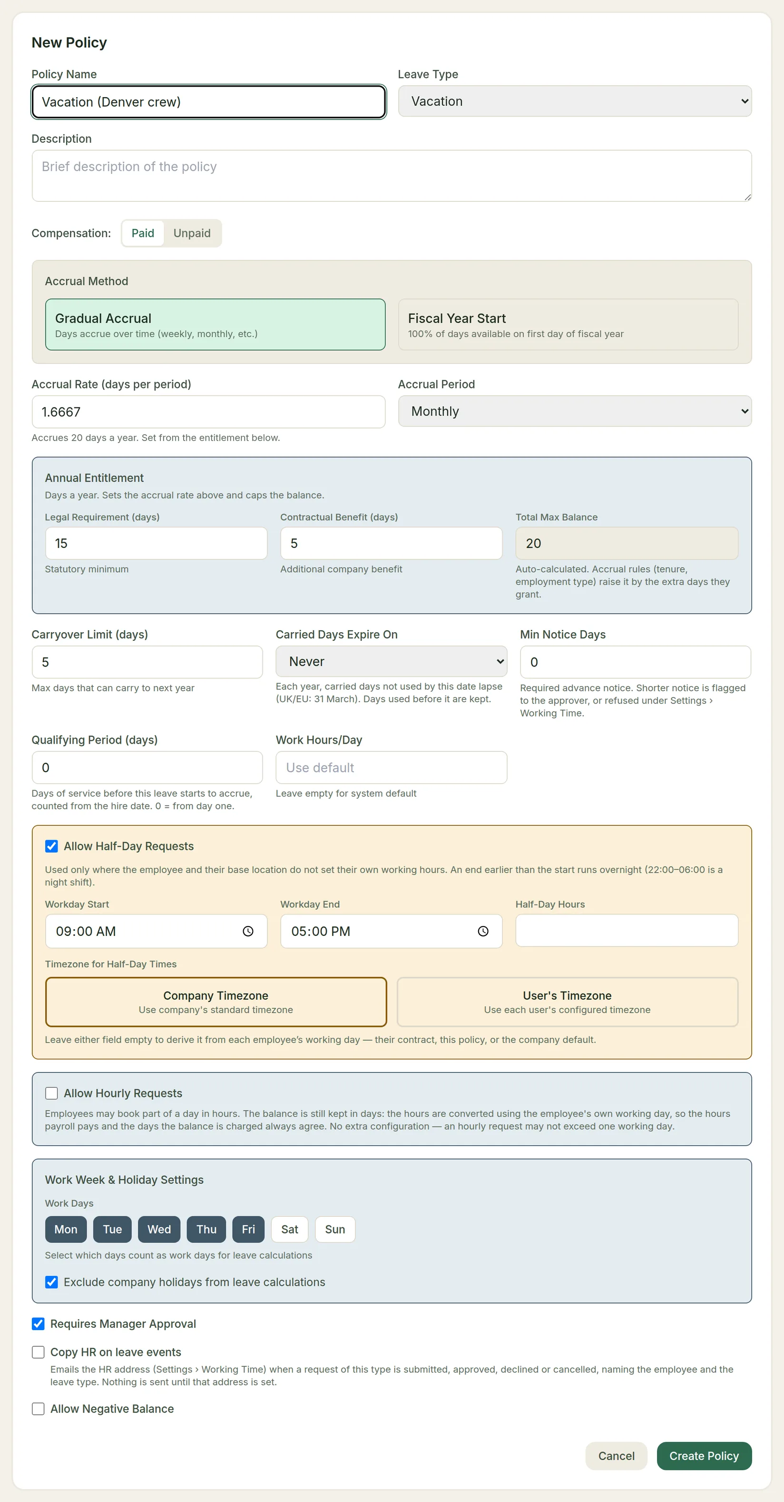784x1502 pixels.
Task: Click the Create Policy button
Action: point(704,1456)
